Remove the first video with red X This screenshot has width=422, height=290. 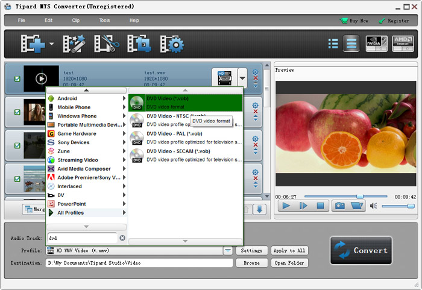(256, 78)
